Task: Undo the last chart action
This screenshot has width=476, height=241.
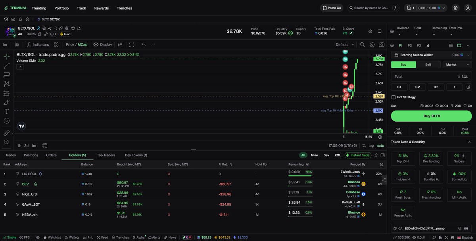Action: click(x=144, y=44)
